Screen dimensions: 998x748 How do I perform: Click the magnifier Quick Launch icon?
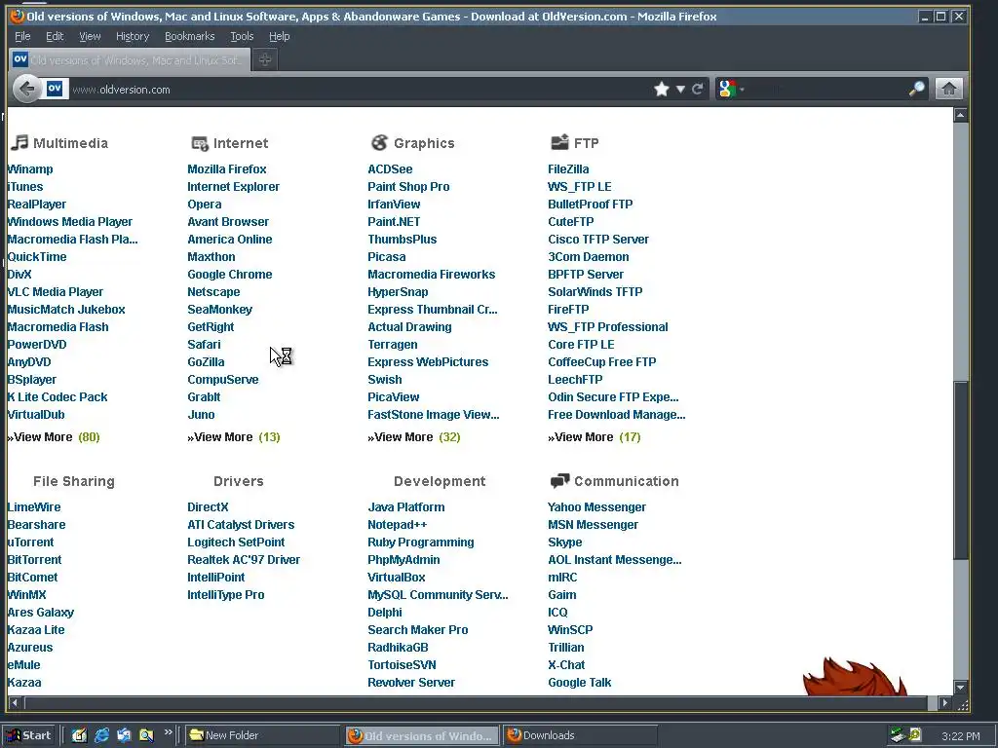[146, 735]
